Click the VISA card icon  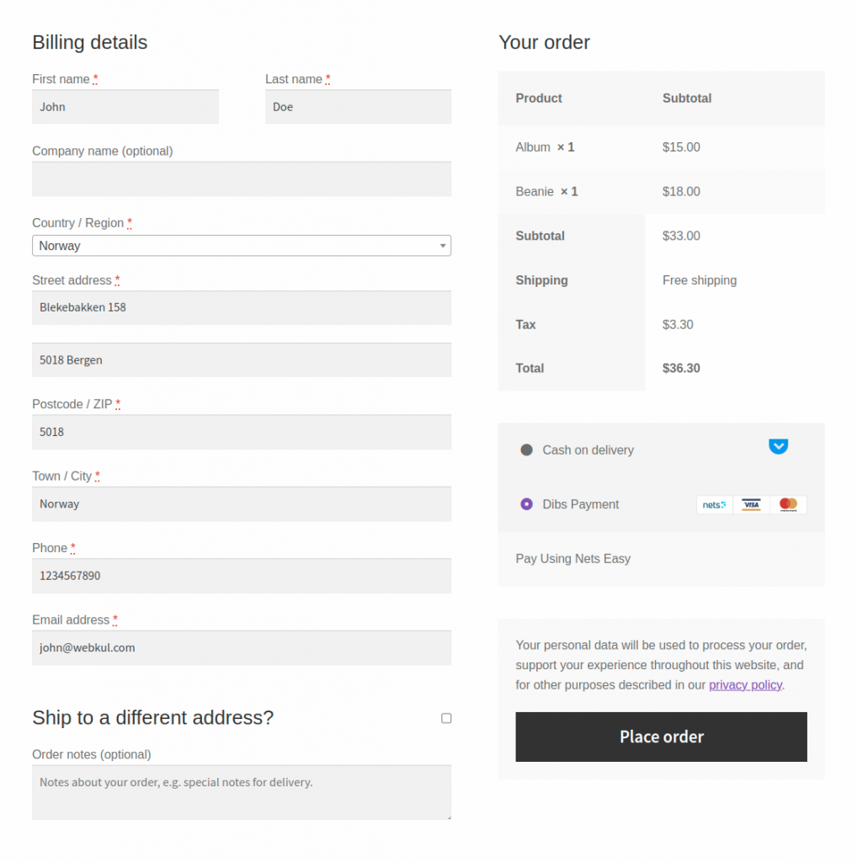[x=751, y=504]
